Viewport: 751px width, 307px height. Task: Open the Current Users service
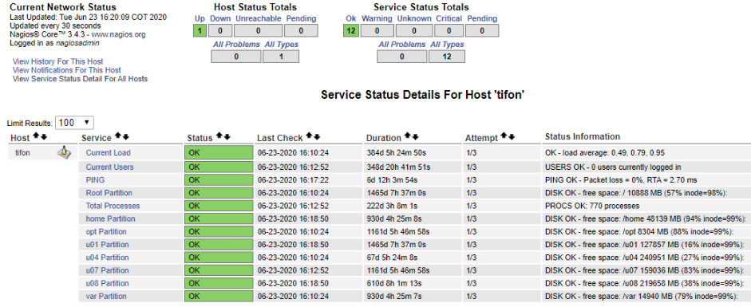click(x=109, y=167)
